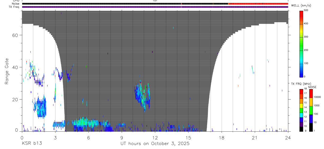Click the red 17–18 MHz swatch in TX FRQ legend

[301, 91]
